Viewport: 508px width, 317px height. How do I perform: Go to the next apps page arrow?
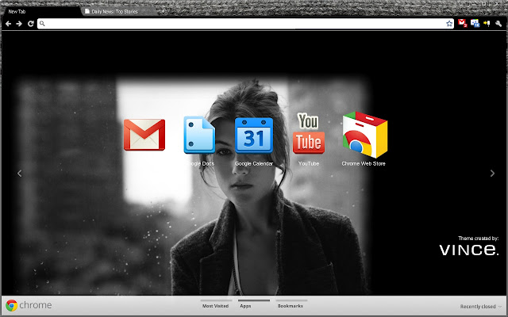(x=487, y=173)
